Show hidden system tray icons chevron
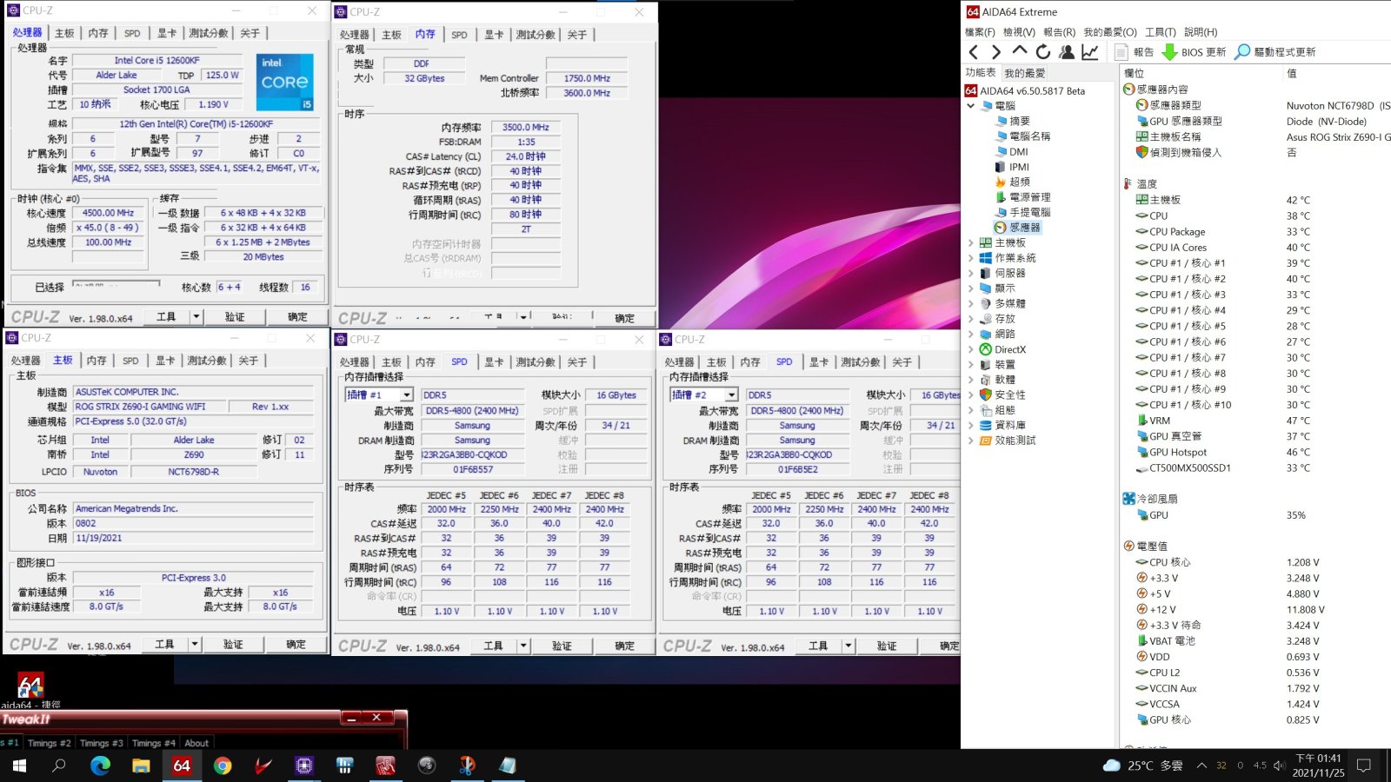The image size is (1391, 782). (x=1201, y=765)
